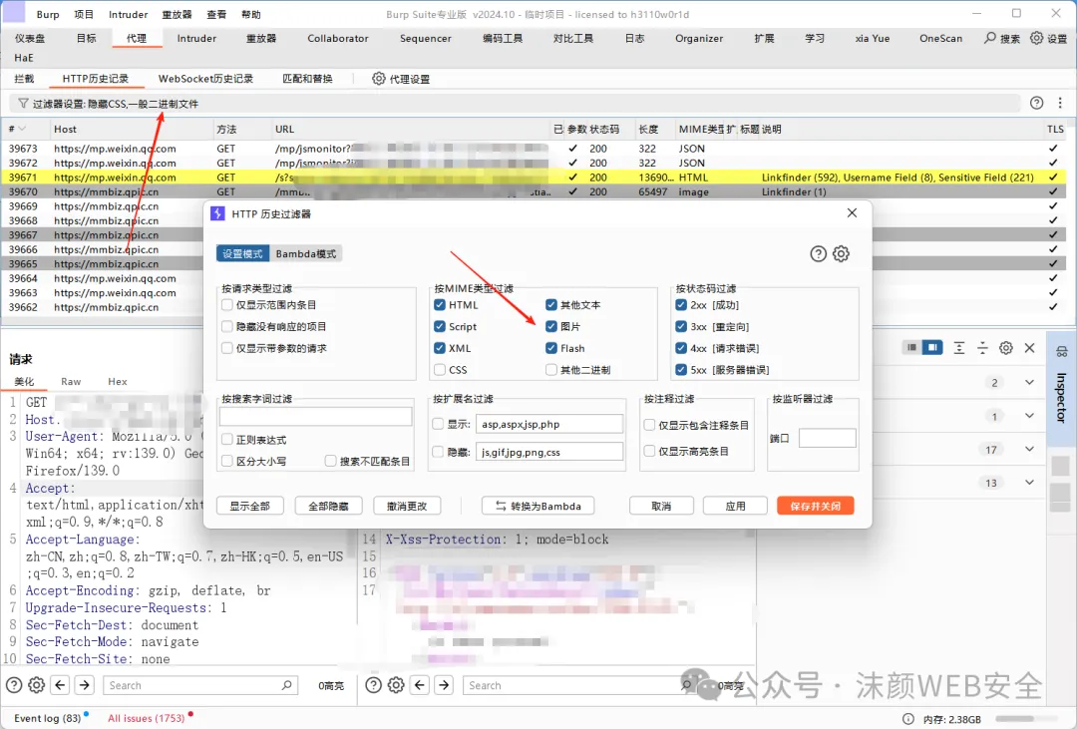Click sort arrow on # column header
This screenshot has height=729, width=1077.
coord(22,130)
